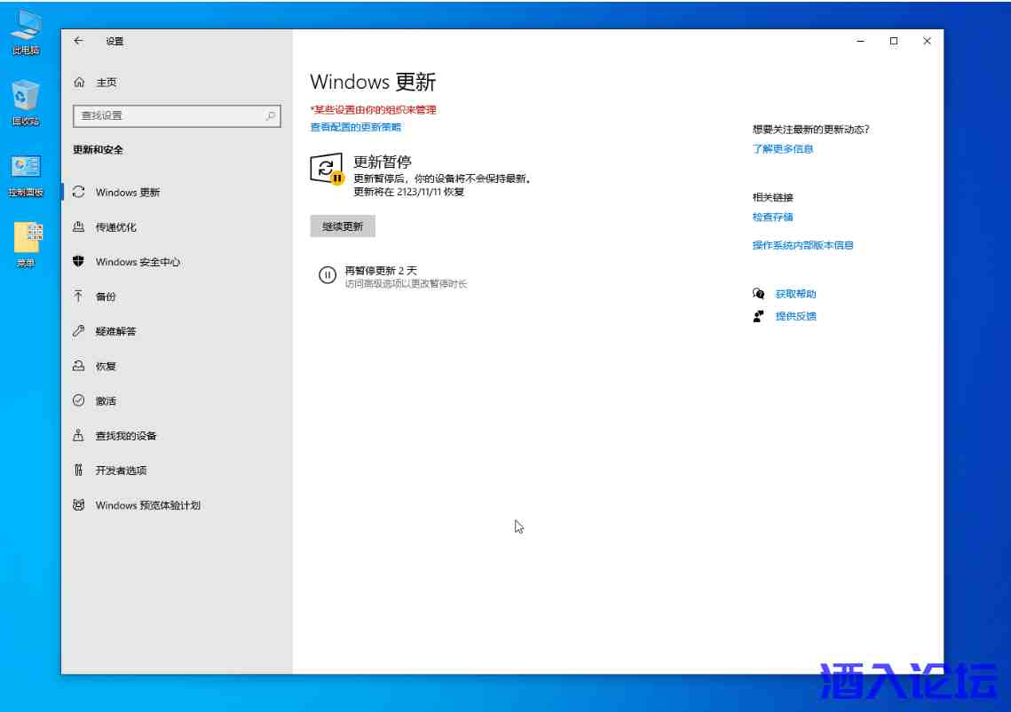The image size is (1011, 712).
Task: Open 查找我的设备 settings page
Action: (x=126, y=436)
